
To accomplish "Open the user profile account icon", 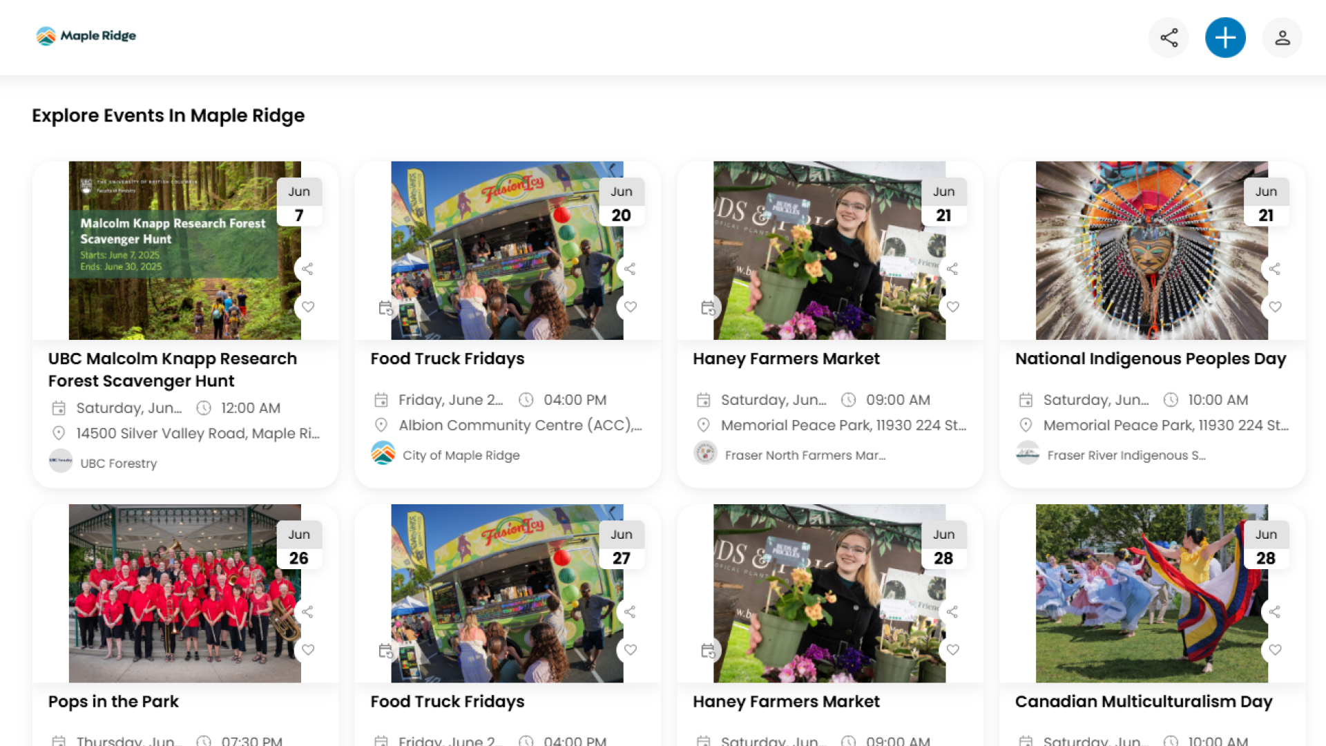I will point(1282,37).
